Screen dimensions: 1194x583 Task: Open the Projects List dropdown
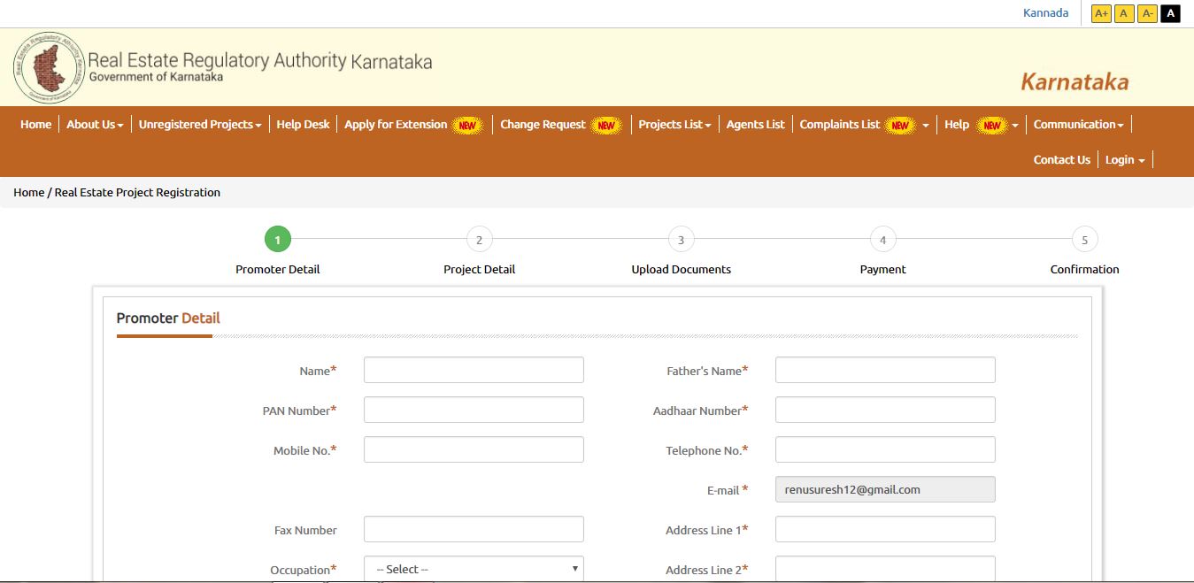pos(674,124)
